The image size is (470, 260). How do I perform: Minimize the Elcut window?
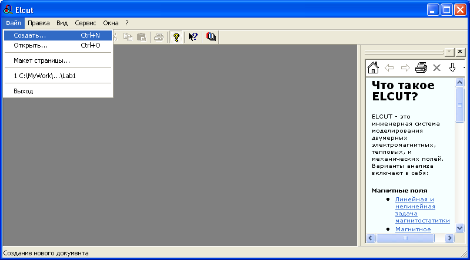pyautogui.click(x=432, y=10)
